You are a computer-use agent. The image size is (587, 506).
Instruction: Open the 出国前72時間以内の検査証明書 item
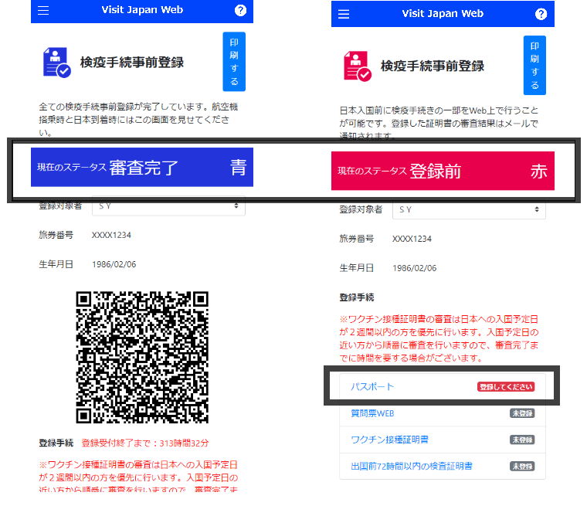click(x=412, y=466)
